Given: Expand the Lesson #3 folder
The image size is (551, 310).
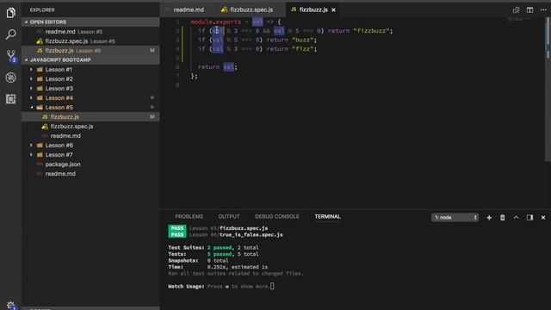Looking at the screenshot, I should point(90,88).
